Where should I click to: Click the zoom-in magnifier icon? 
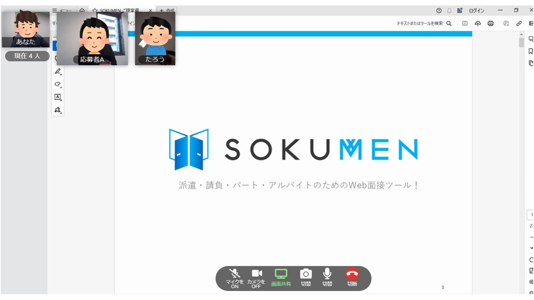[531, 282]
